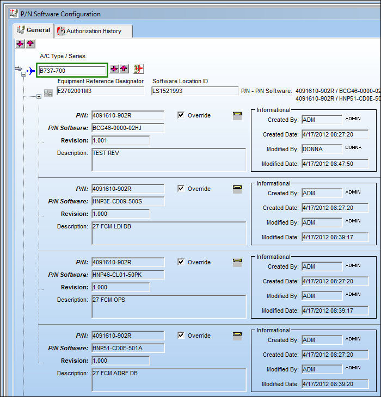
Task: Click the blue airplane icon before B737-700
Action: (x=30, y=71)
